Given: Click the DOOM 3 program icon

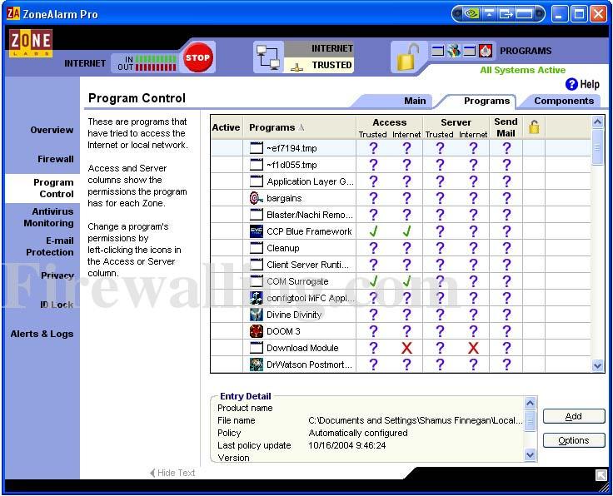Looking at the screenshot, I should coord(256,331).
